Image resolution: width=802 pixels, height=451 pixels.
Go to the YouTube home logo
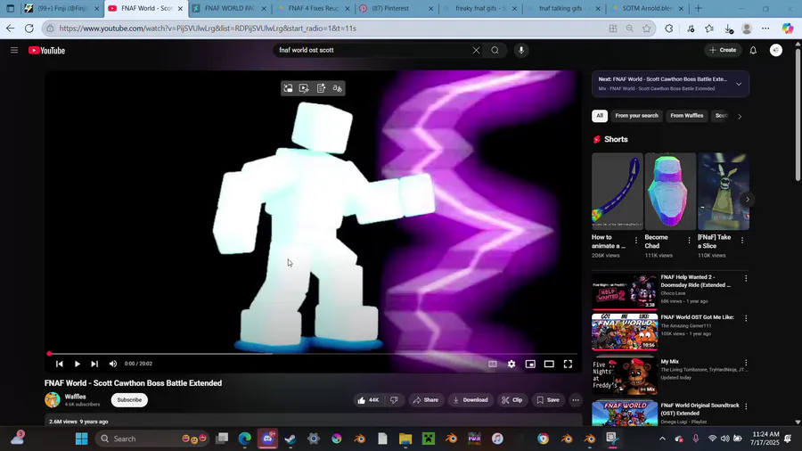click(46, 50)
